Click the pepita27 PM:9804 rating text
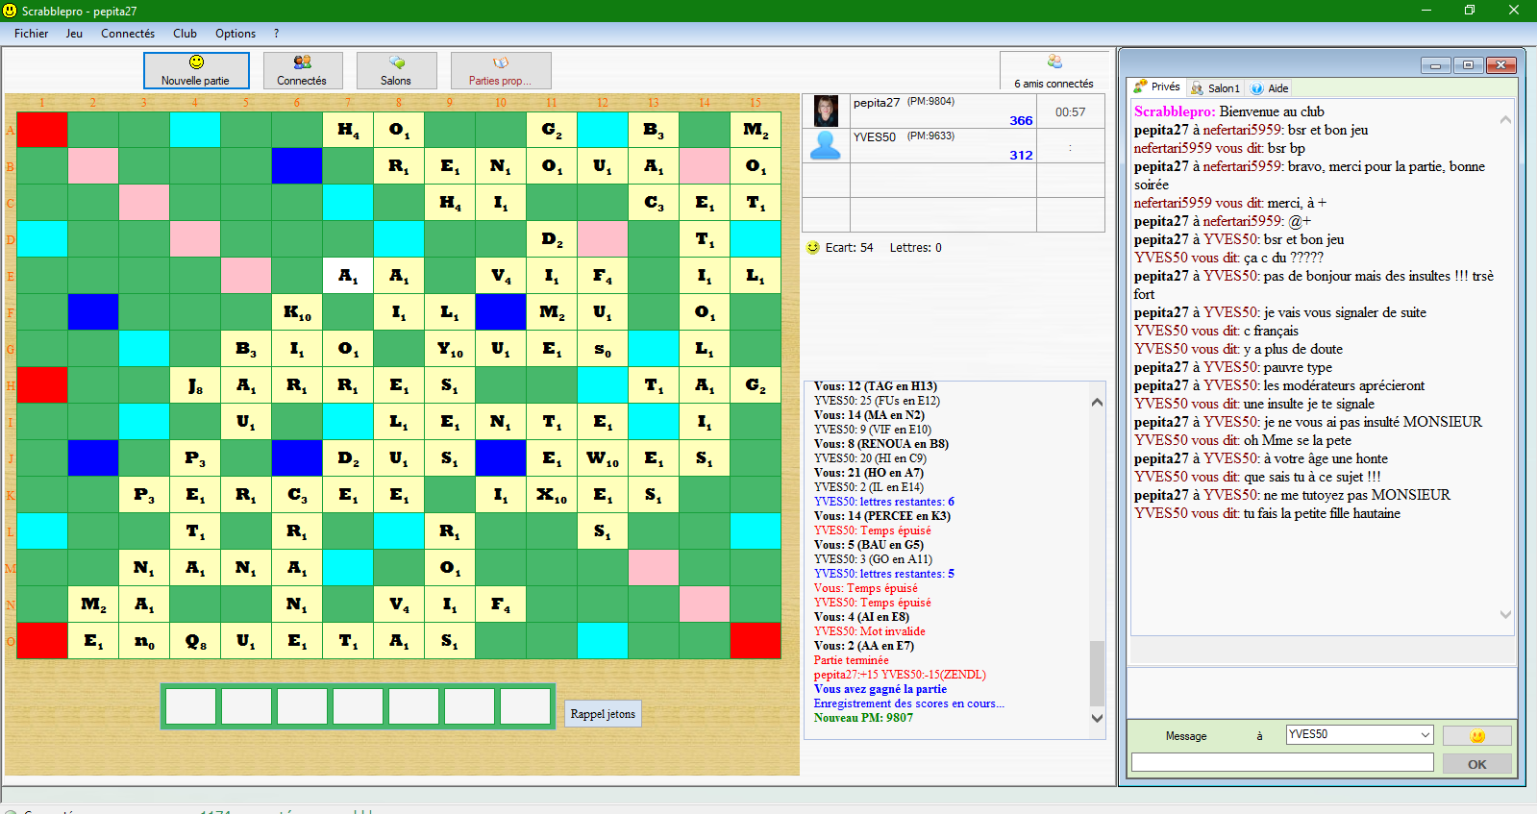This screenshot has width=1537, height=814. 930,101
